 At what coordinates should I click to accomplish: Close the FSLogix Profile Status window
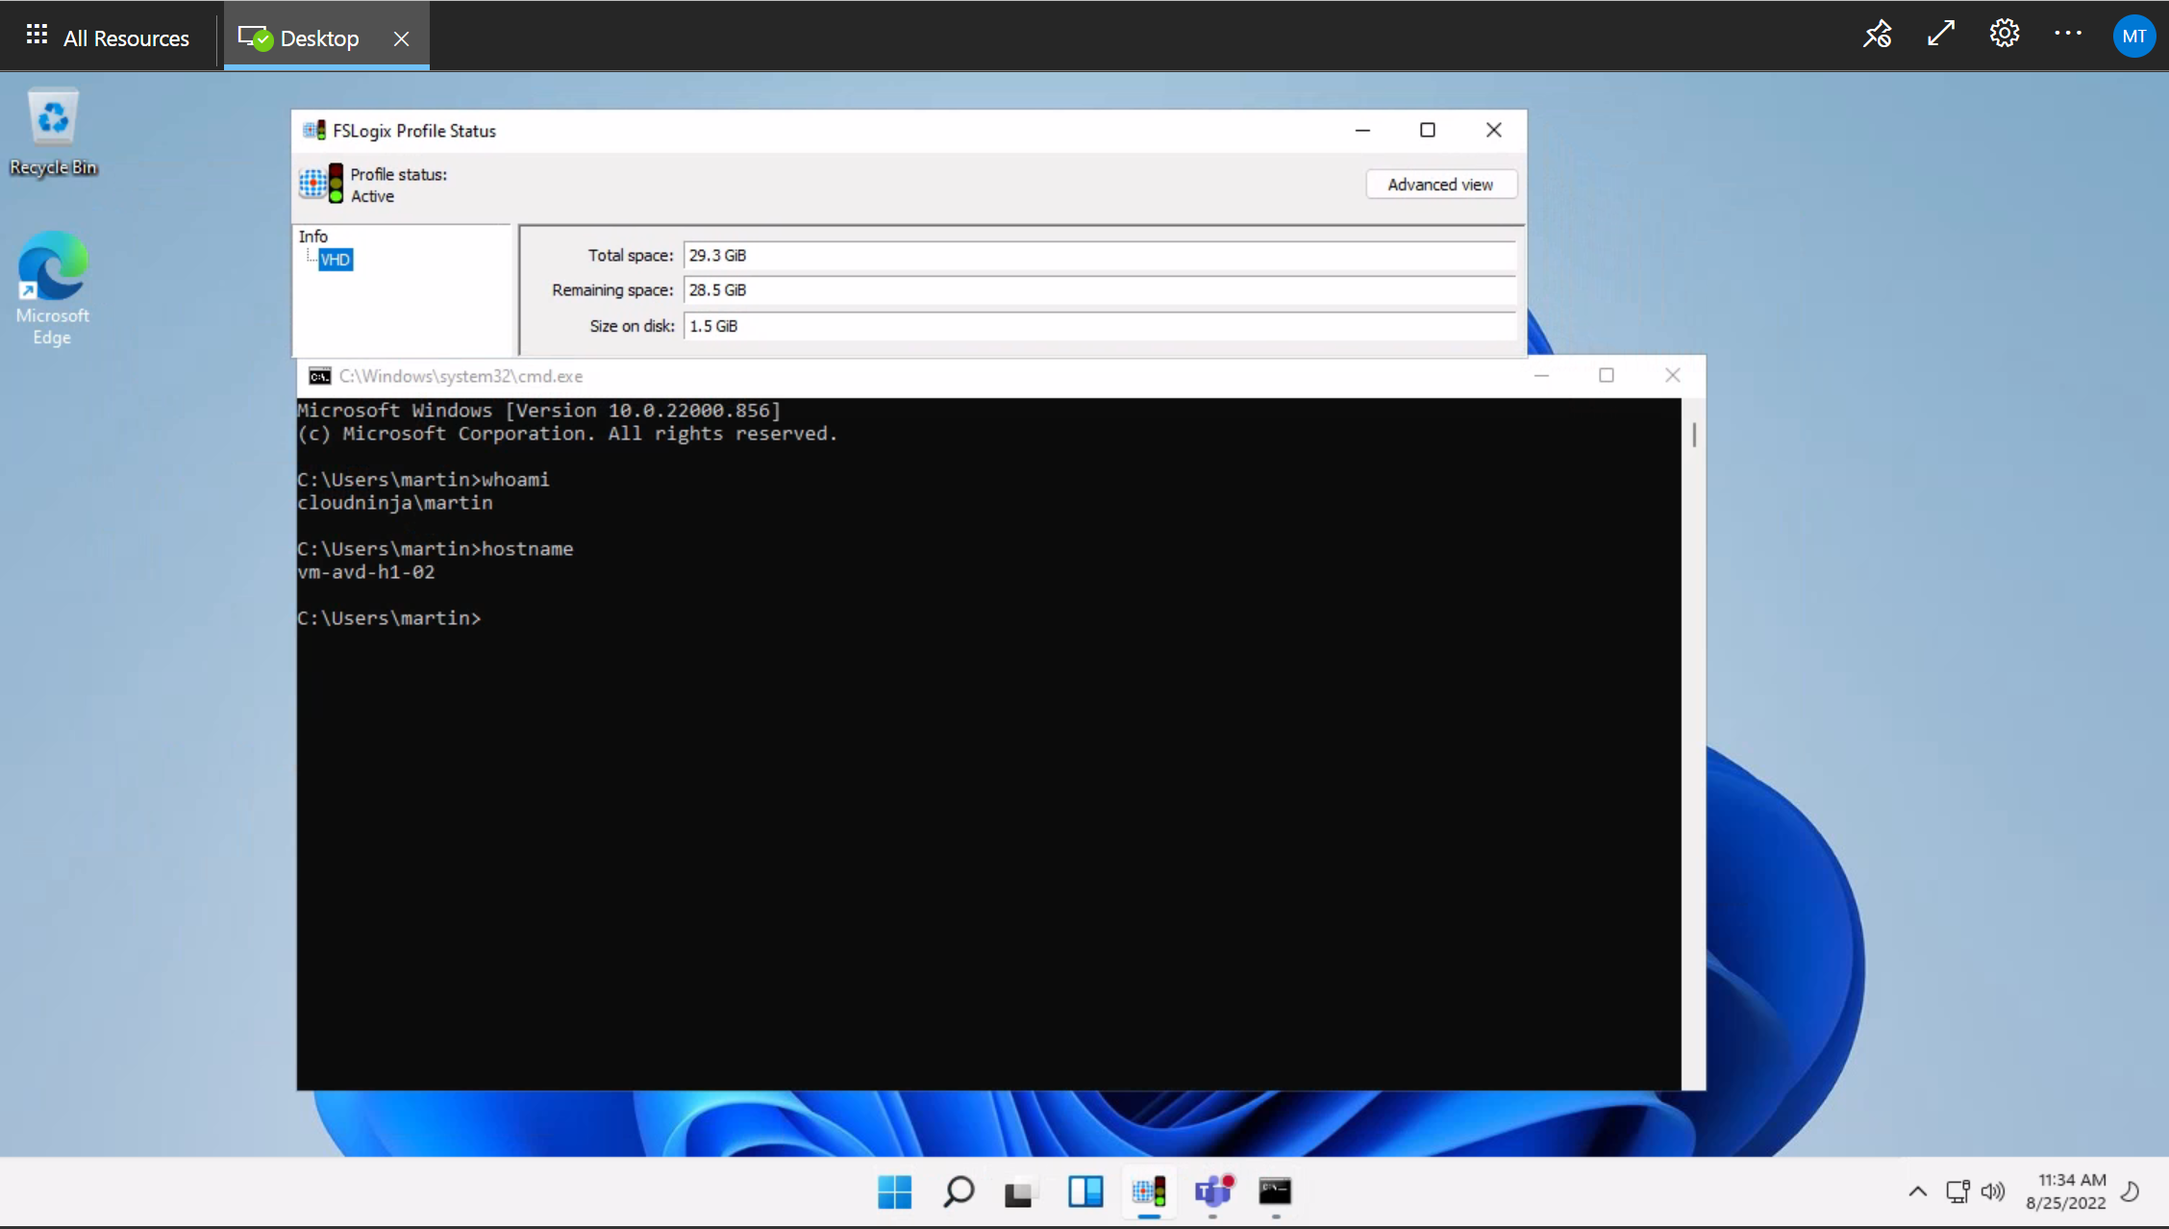pyautogui.click(x=1493, y=130)
